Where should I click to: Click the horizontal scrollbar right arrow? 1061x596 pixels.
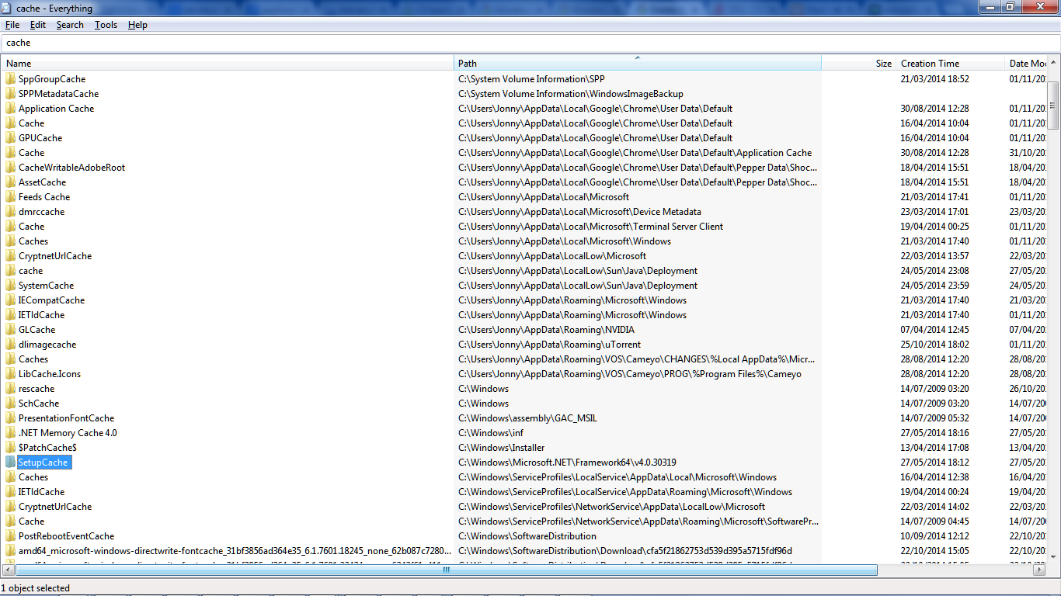pyautogui.click(x=1040, y=570)
